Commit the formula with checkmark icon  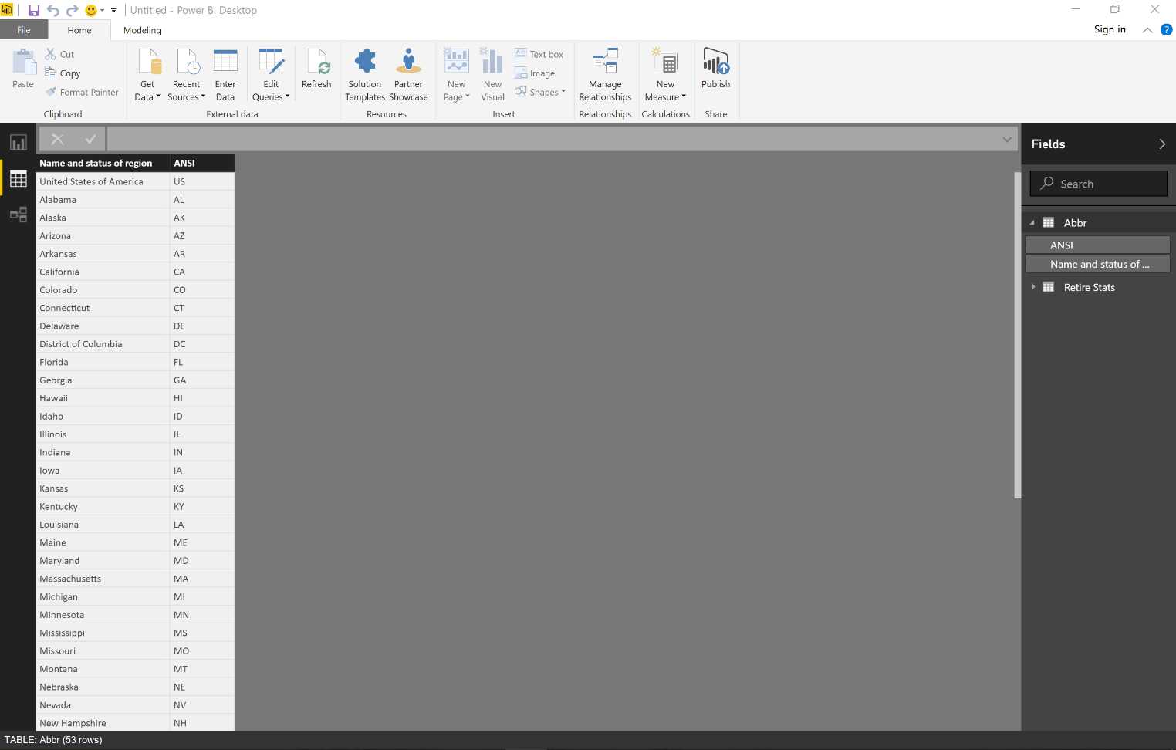click(x=90, y=139)
